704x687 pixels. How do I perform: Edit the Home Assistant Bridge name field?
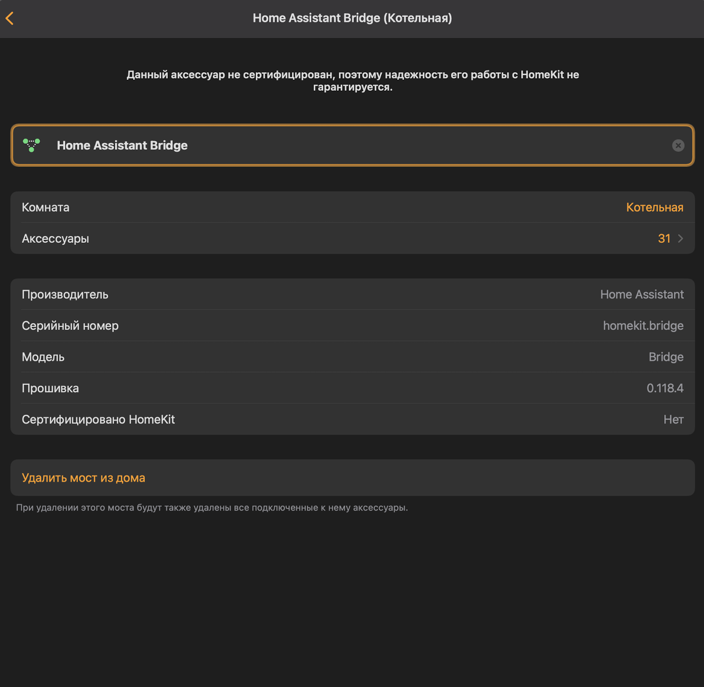(x=352, y=145)
